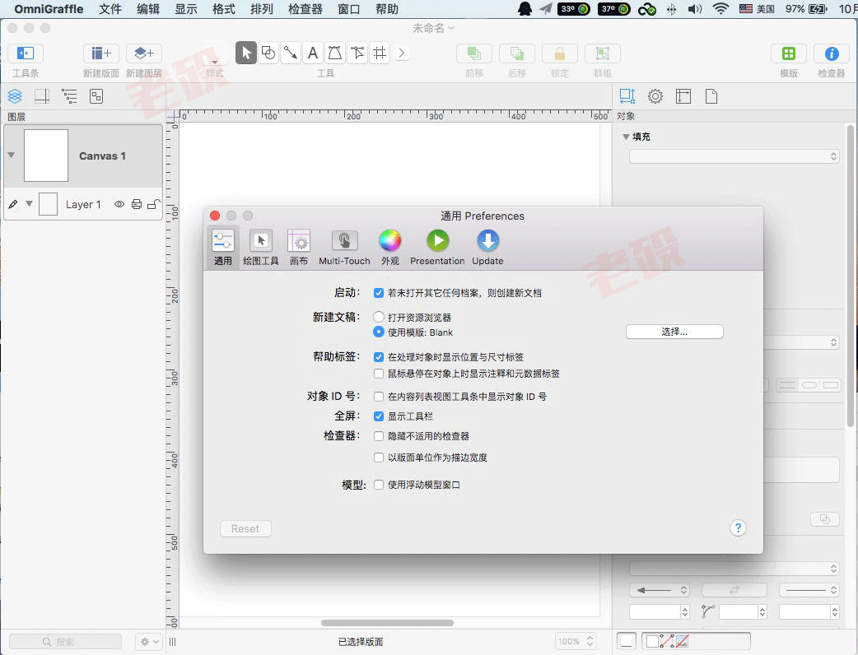Toggle Layer 1 lock icon
This screenshot has height=655, width=858.
point(154,204)
